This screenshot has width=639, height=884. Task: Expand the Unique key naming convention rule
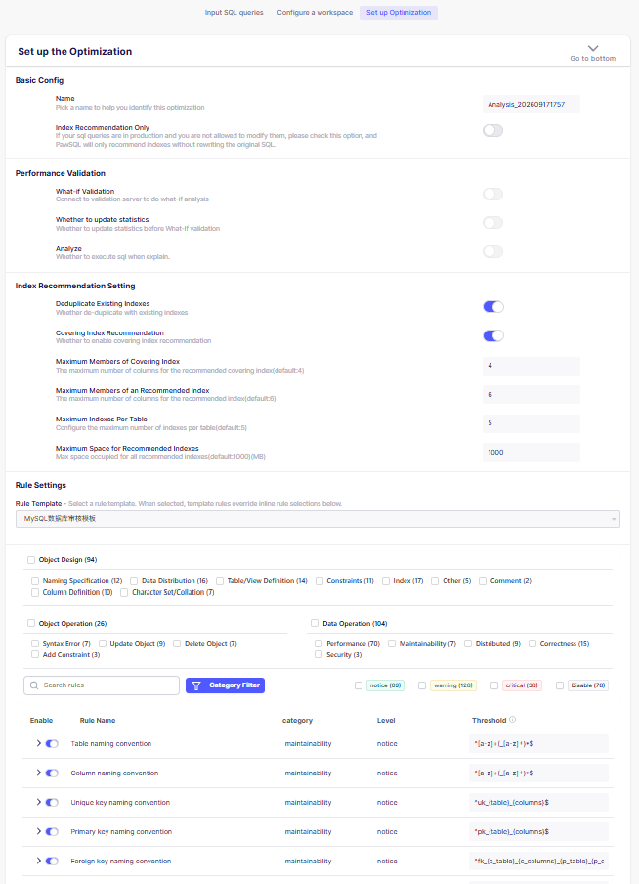[x=39, y=802]
